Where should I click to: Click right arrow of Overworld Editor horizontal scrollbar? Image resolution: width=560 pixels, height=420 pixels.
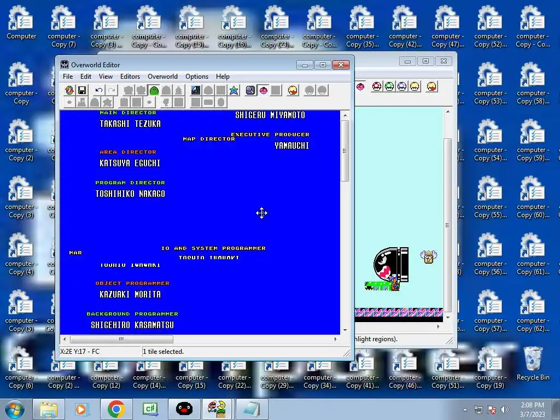[335, 339]
